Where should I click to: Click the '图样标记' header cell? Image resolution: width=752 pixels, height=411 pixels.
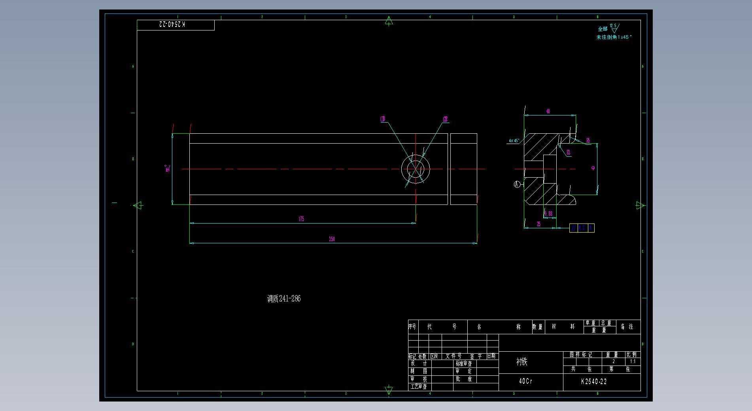(581, 355)
